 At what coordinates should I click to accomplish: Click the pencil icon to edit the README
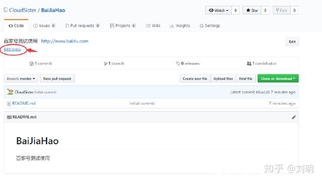[x=294, y=117]
